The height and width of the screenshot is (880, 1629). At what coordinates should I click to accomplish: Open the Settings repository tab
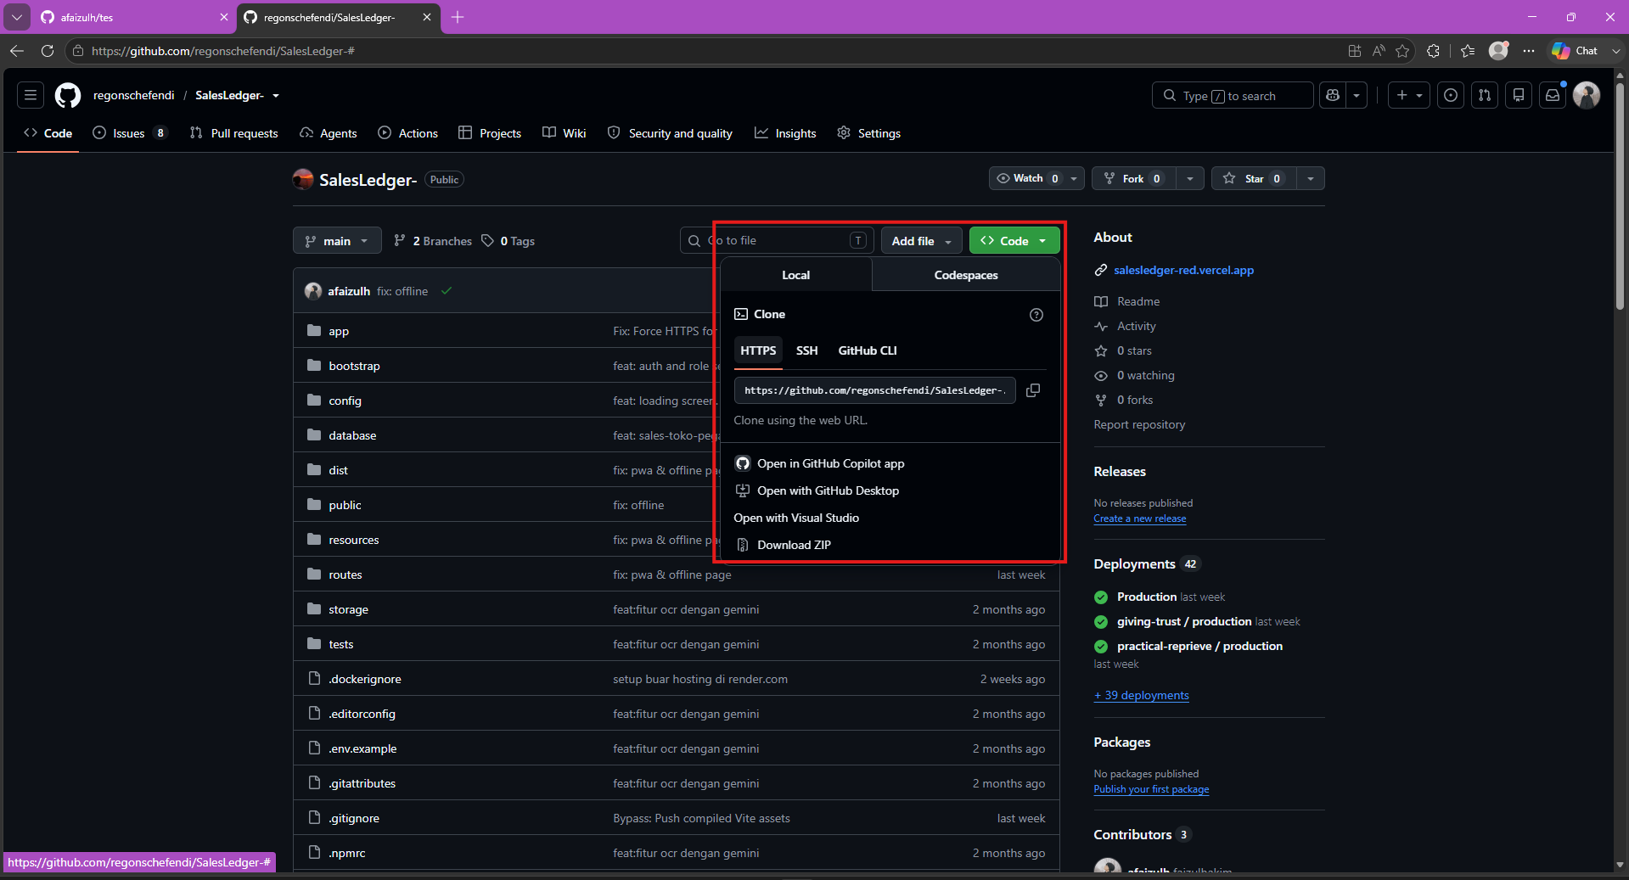click(x=868, y=133)
